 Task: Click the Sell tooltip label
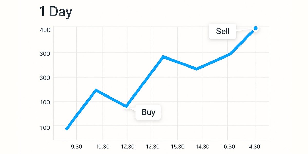[223, 31]
